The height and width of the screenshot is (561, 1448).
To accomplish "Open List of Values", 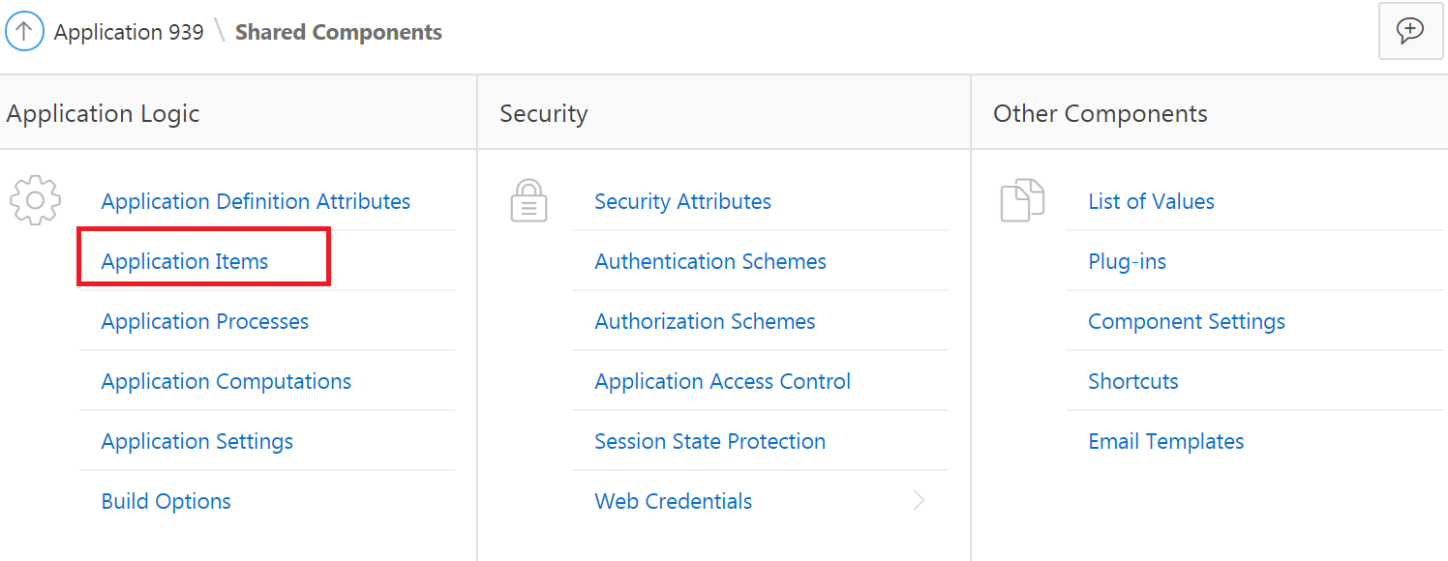I will point(1151,201).
